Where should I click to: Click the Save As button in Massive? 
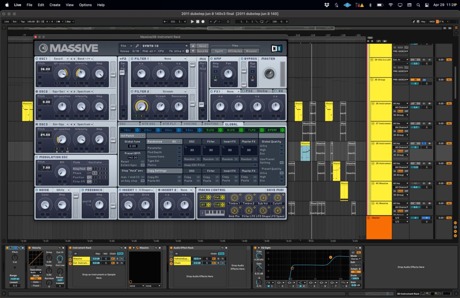pyautogui.click(x=202, y=51)
